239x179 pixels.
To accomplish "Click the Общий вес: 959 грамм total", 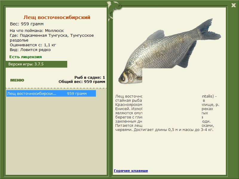I will point(82,81).
